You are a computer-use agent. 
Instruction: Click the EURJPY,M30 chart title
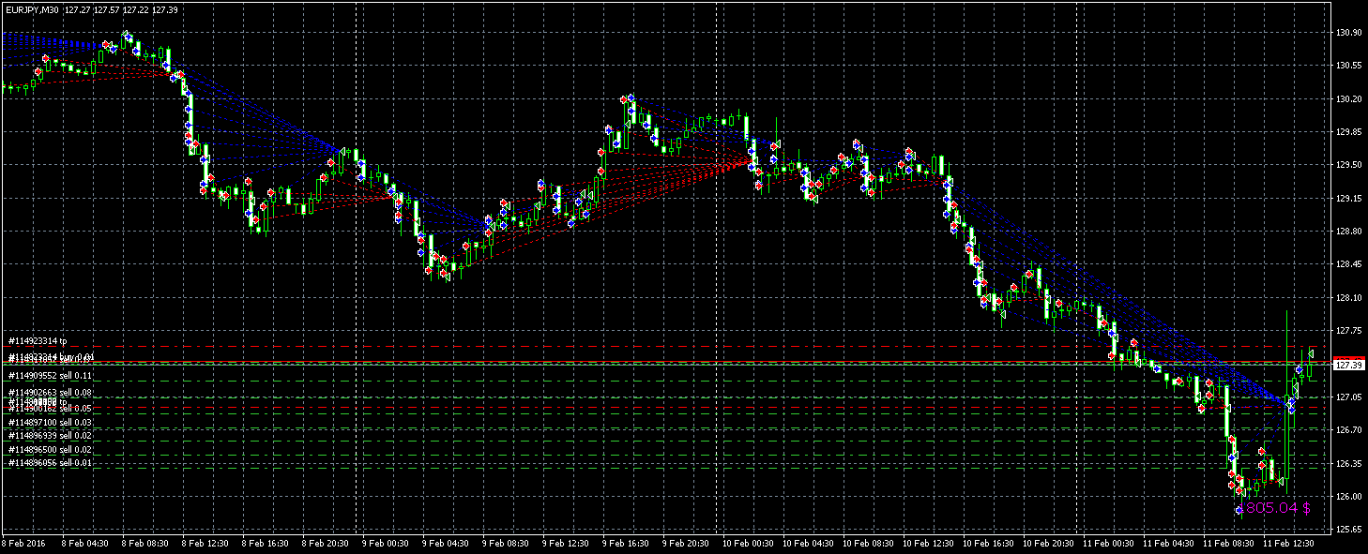click(x=33, y=9)
